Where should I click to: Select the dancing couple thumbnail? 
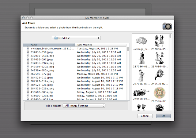coord(141,58)
